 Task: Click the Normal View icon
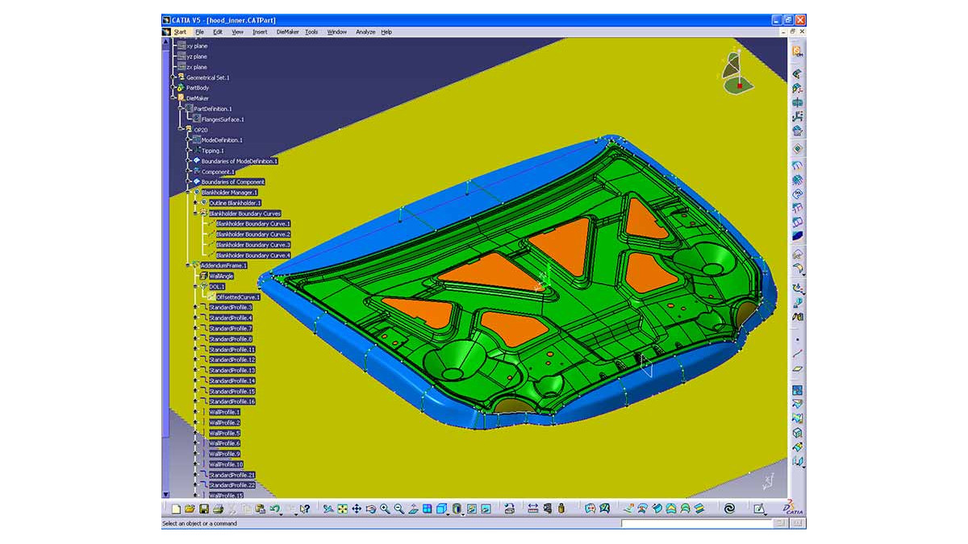[413, 509]
